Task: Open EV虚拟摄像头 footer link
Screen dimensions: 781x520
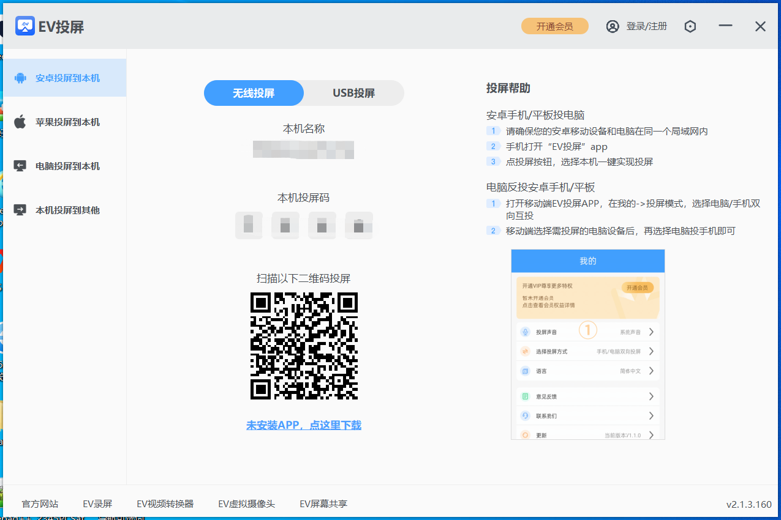Action: (247, 504)
